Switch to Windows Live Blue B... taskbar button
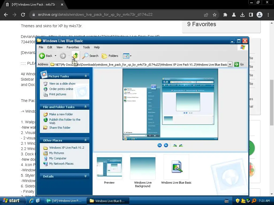This screenshot has width=274, height=205. point(108,201)
